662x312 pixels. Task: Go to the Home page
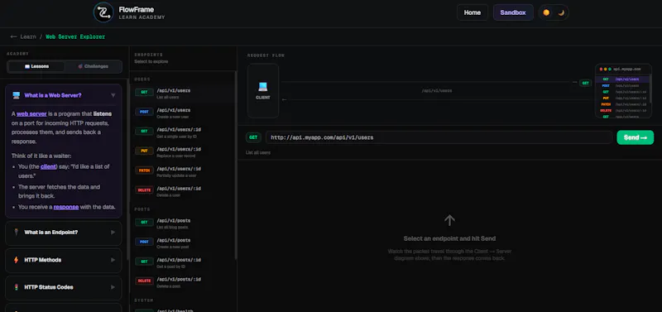(x=472, y=12)
